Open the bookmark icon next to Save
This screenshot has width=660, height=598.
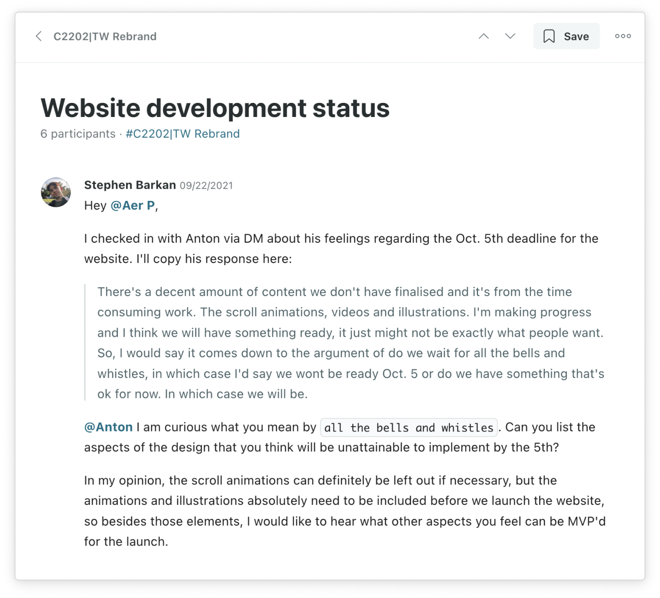pos(550,36)
